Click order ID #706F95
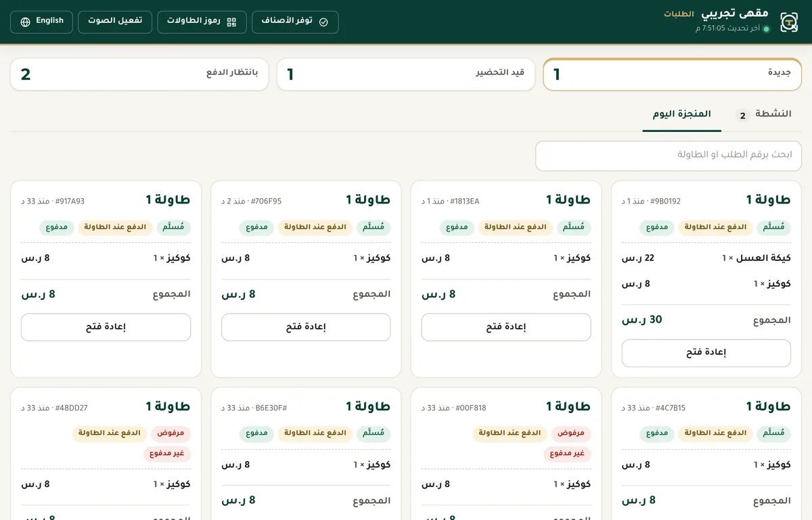812x520 pixels. pos(266,202)
